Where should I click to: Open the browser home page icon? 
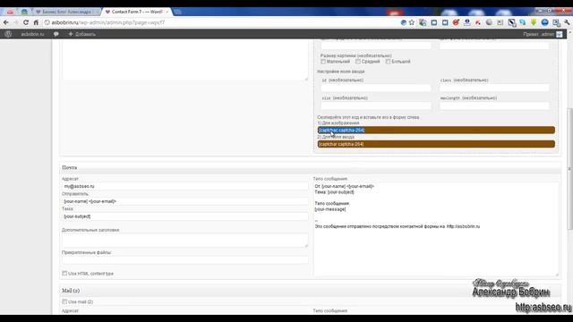pos(36,22)
